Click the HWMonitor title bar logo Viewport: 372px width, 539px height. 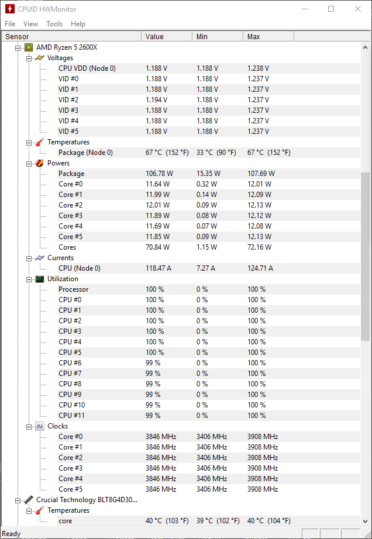coord(10,9)
